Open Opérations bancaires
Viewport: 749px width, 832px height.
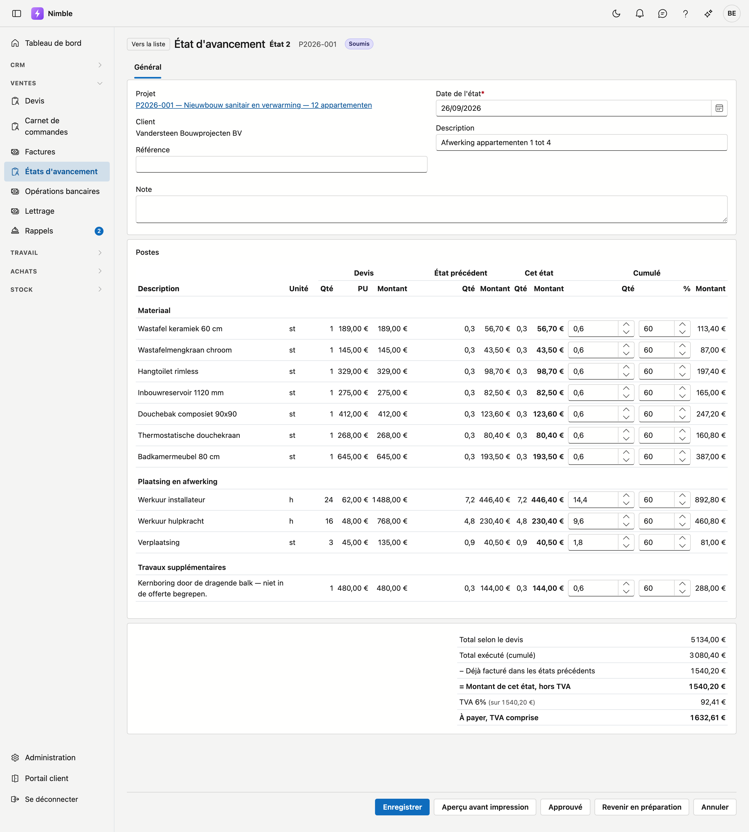[57, 191]
